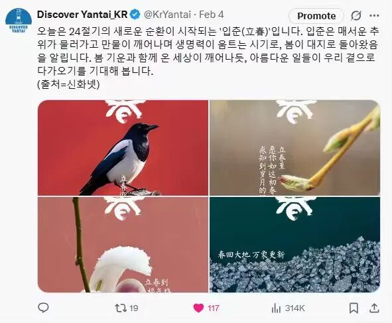Screen dimensions: 392x323
Task: Open the snow-covered magnolia image
Action: point(123,245)
